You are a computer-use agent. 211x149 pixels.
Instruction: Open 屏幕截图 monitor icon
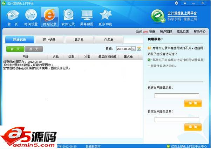(x=87, y=18)
